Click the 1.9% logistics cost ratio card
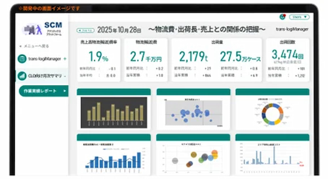This screenshot has height=179, width=328. pyautogui.click(x=98, y=60)
